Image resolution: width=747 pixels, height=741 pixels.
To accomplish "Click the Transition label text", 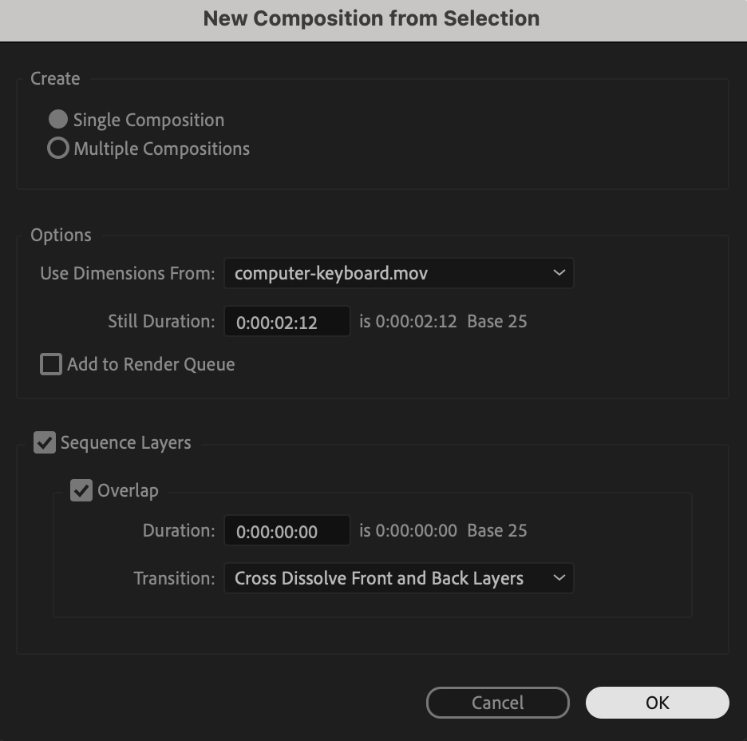I will [x=174, y=578].
